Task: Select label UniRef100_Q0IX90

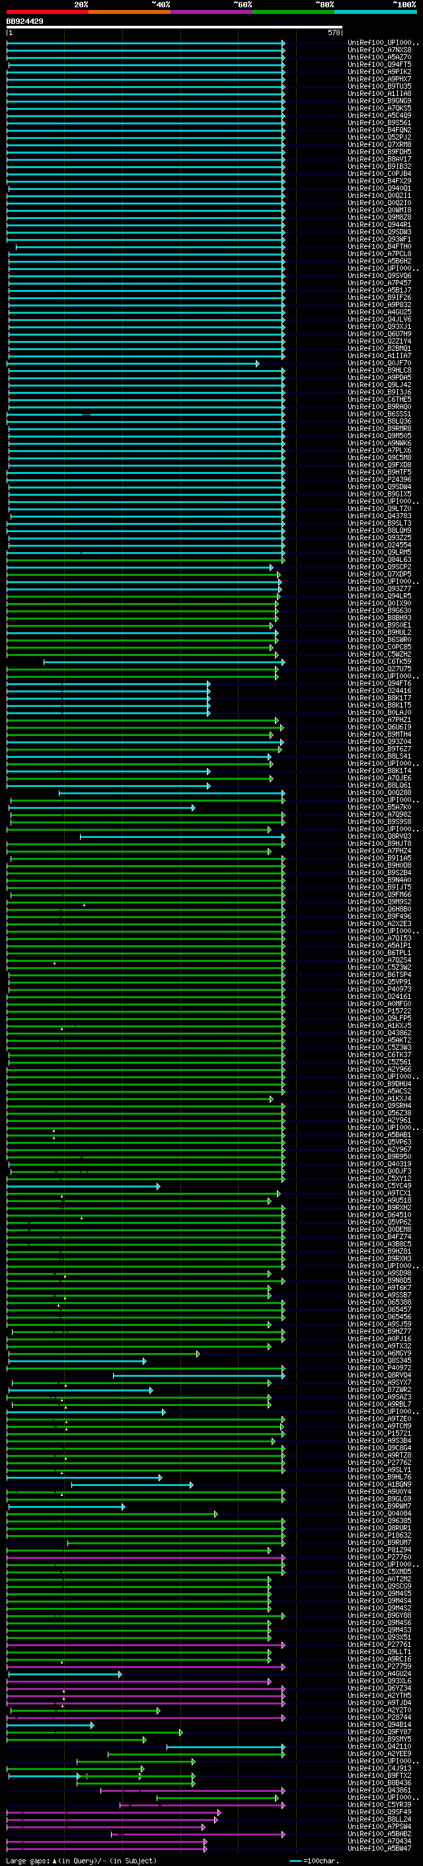Action: [x=379, y=604]
